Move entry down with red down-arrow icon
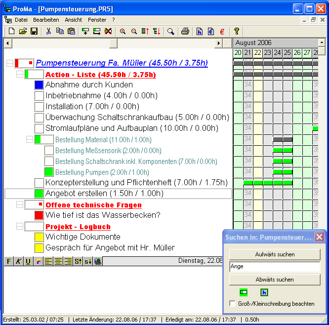 [157, 31]
